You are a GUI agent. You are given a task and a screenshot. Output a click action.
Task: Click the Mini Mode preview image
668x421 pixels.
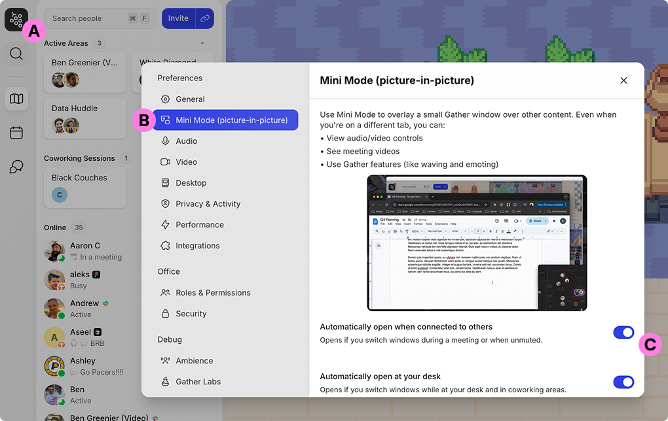tap(477, 243)
